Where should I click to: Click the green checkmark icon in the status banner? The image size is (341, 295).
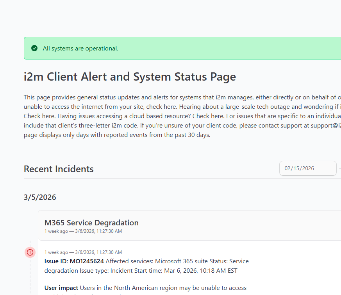click(34, 48)
